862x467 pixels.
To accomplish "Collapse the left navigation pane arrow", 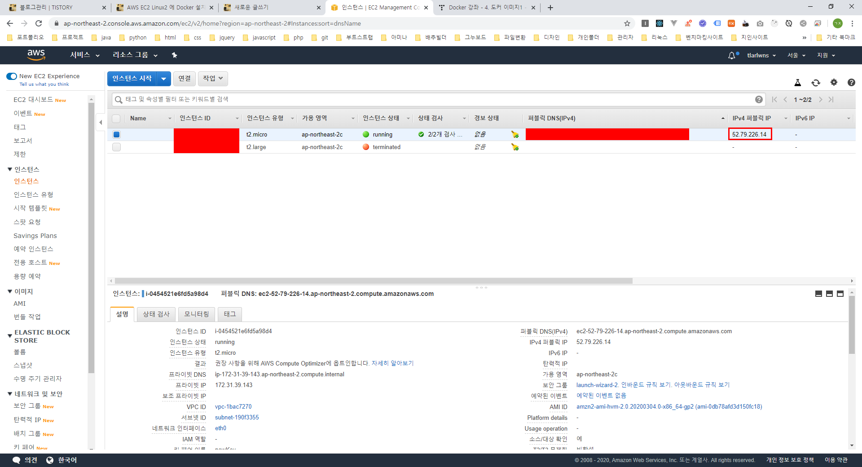I will (x=101, y=122).
